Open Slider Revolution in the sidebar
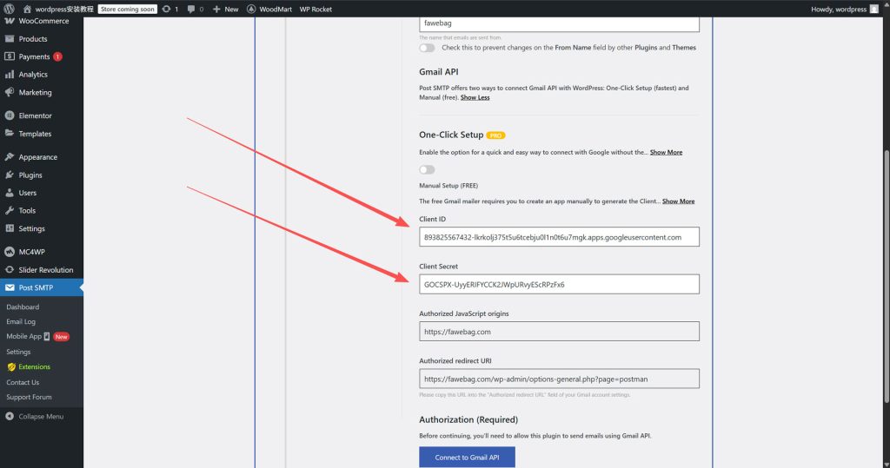Image resolution: width=890 pixels, height=468 pixels. [45, 270]
